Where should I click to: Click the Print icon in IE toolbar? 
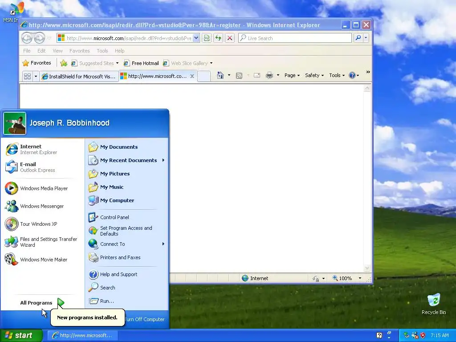[269, 75]
